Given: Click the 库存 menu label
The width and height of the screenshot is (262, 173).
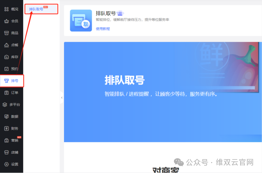Looking at the screenshot, I should (15, 57).
